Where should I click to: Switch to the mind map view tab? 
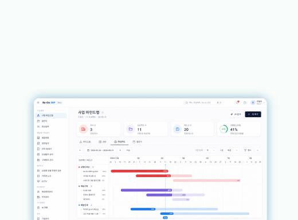pos(85,142)
